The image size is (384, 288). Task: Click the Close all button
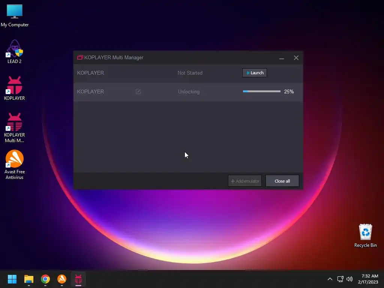[x=282, y=181]
